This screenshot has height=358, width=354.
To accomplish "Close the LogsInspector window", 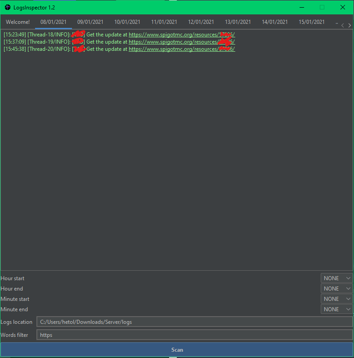I will point(343,7).
